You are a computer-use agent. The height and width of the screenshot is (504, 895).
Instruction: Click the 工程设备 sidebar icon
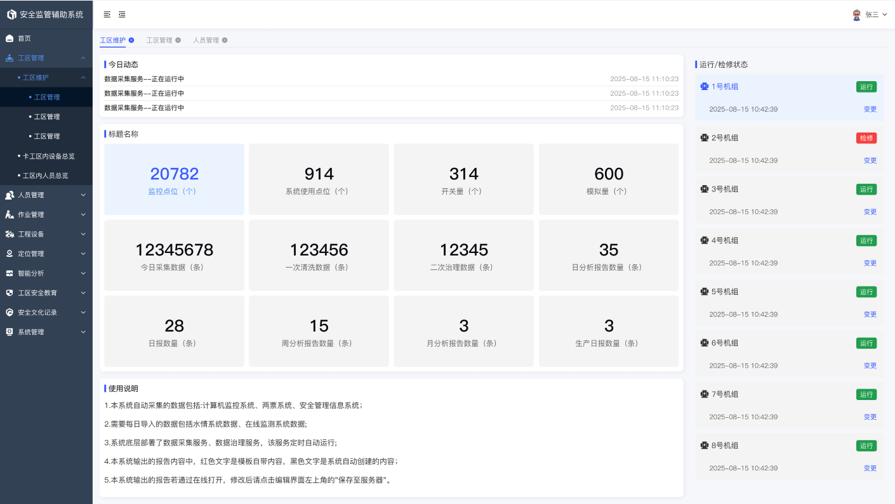point(10,234)
